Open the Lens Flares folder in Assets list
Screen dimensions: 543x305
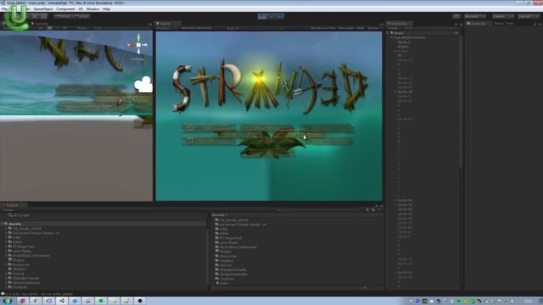coord(228,242)
